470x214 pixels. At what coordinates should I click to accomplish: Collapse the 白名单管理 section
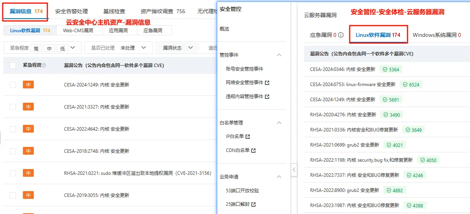tap(279, 123)
